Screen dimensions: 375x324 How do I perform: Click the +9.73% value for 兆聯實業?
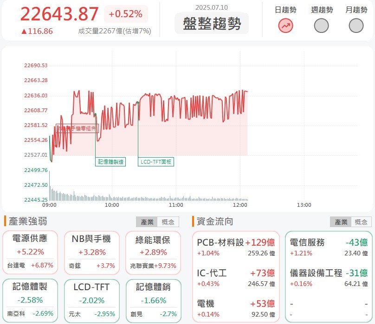(x=165, y=266)
